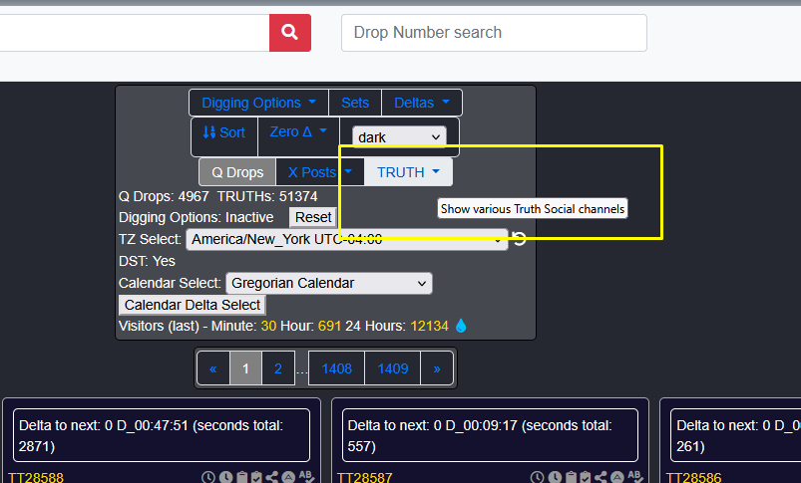Click the Sort button
This screenshot has width=801, height=483.
[x=224, y=132]
